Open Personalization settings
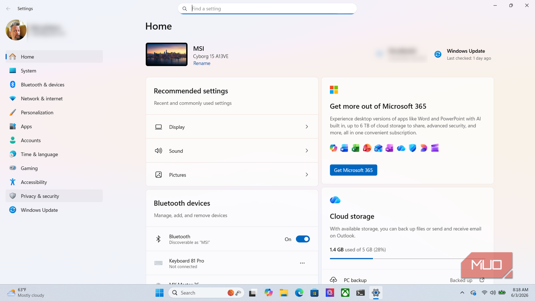The height and width of the screenshot is (301, 535). point(54,112)
